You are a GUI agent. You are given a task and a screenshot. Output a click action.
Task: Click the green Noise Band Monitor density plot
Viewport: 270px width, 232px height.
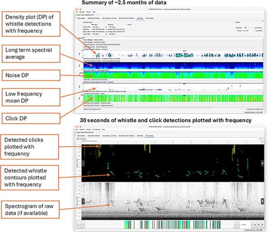[173, 75]
